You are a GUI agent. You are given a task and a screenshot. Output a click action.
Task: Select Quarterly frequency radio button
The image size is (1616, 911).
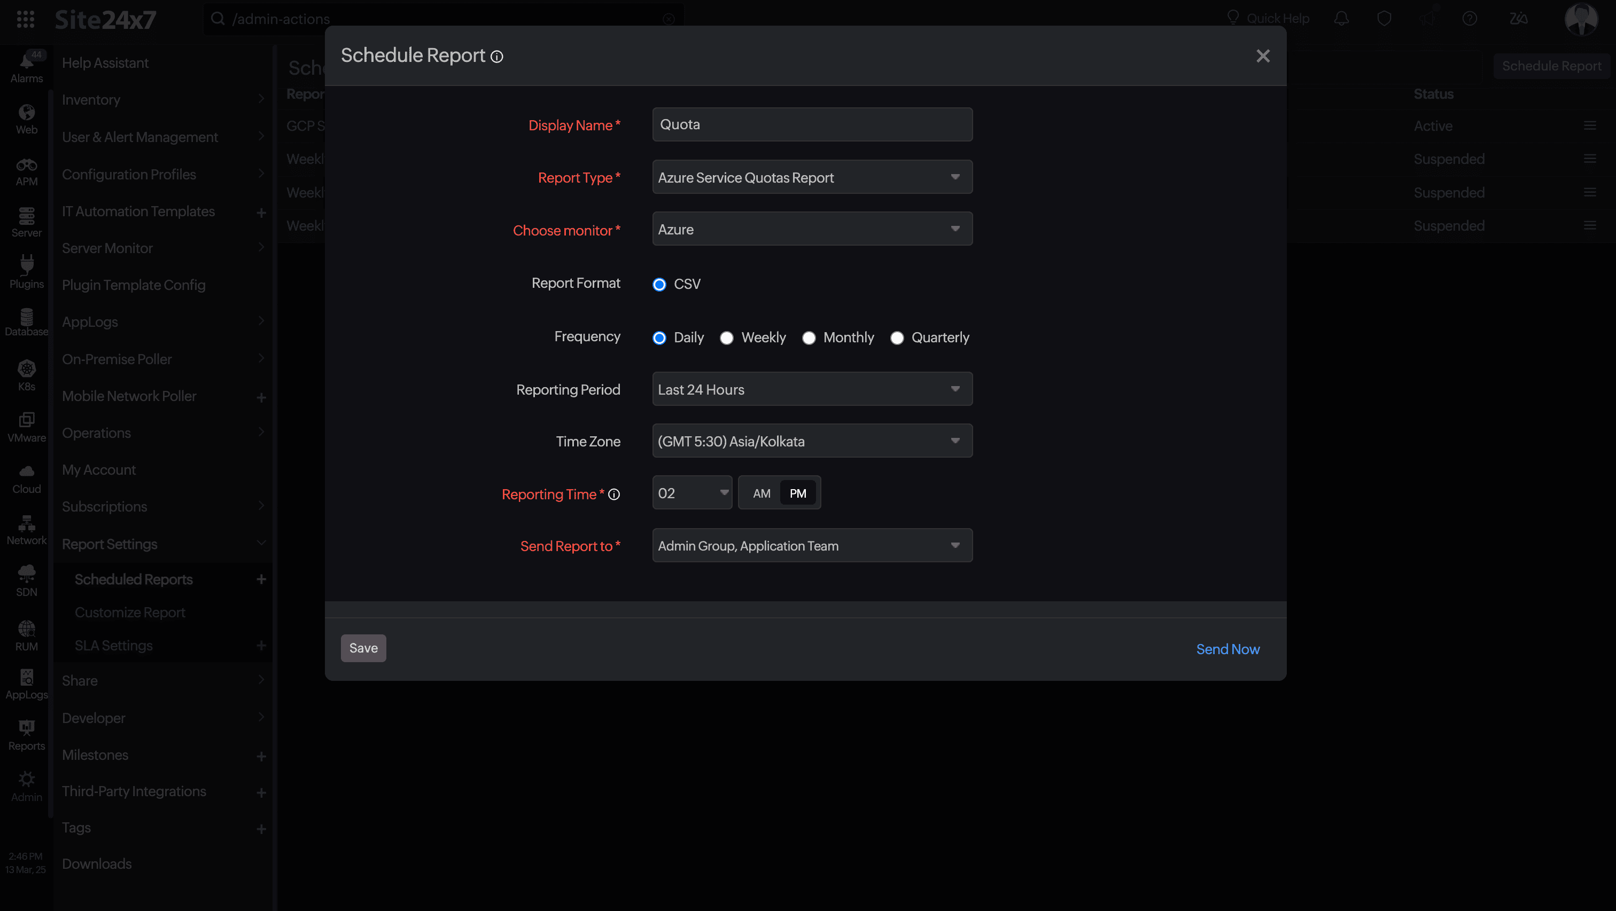click(x=897, y=338)
